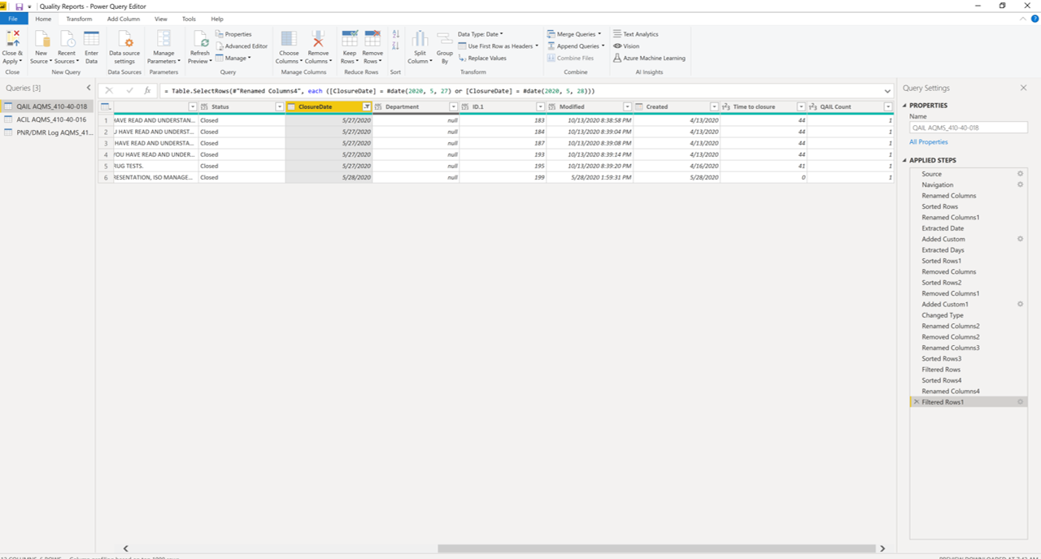This screenshot has width=1041, height=559.
Task: Open the File tab
Action: click(14, 19)
